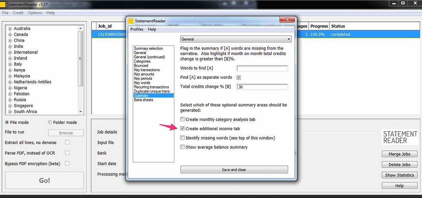This screenshot has height=198, width=422.
Task: Expand the Nigeria tree node
Action: (x=10, y=88)
